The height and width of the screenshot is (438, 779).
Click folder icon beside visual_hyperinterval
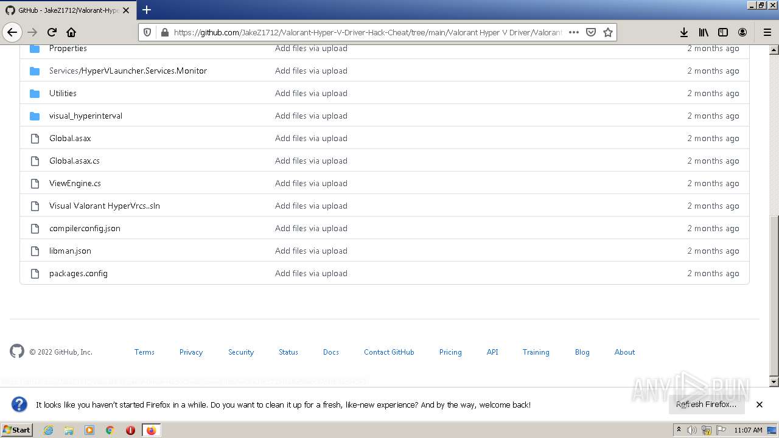35,116
